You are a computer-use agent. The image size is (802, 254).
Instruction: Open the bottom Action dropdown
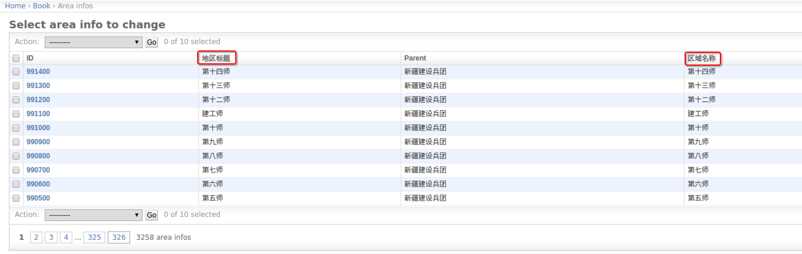tap(93, 215)
